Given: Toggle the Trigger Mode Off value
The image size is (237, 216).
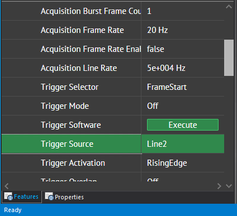Looking at the screenshot, I should pyautogui.click(x=183, y=106).
